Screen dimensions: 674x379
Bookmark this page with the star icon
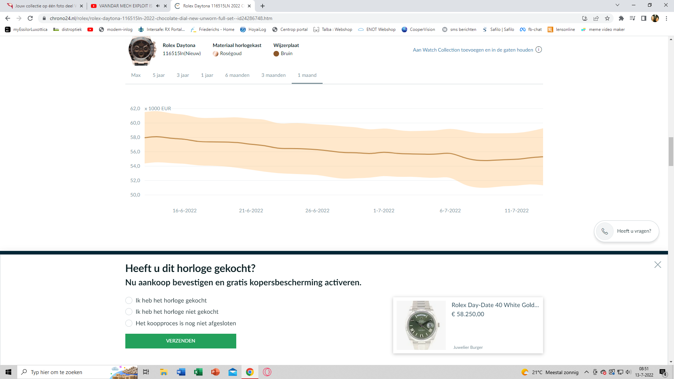[607, 18]
